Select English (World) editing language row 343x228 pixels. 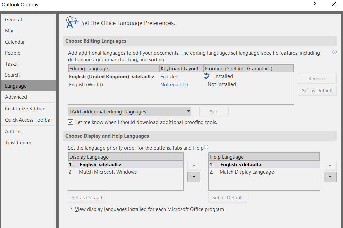[x=86, y=85]
